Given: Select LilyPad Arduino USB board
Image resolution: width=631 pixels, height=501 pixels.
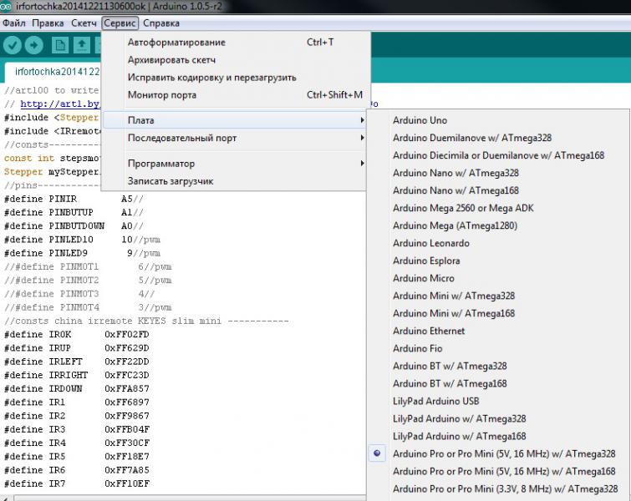Looking at the screenshot, I should pyautogui.click(x=498, y=402).
